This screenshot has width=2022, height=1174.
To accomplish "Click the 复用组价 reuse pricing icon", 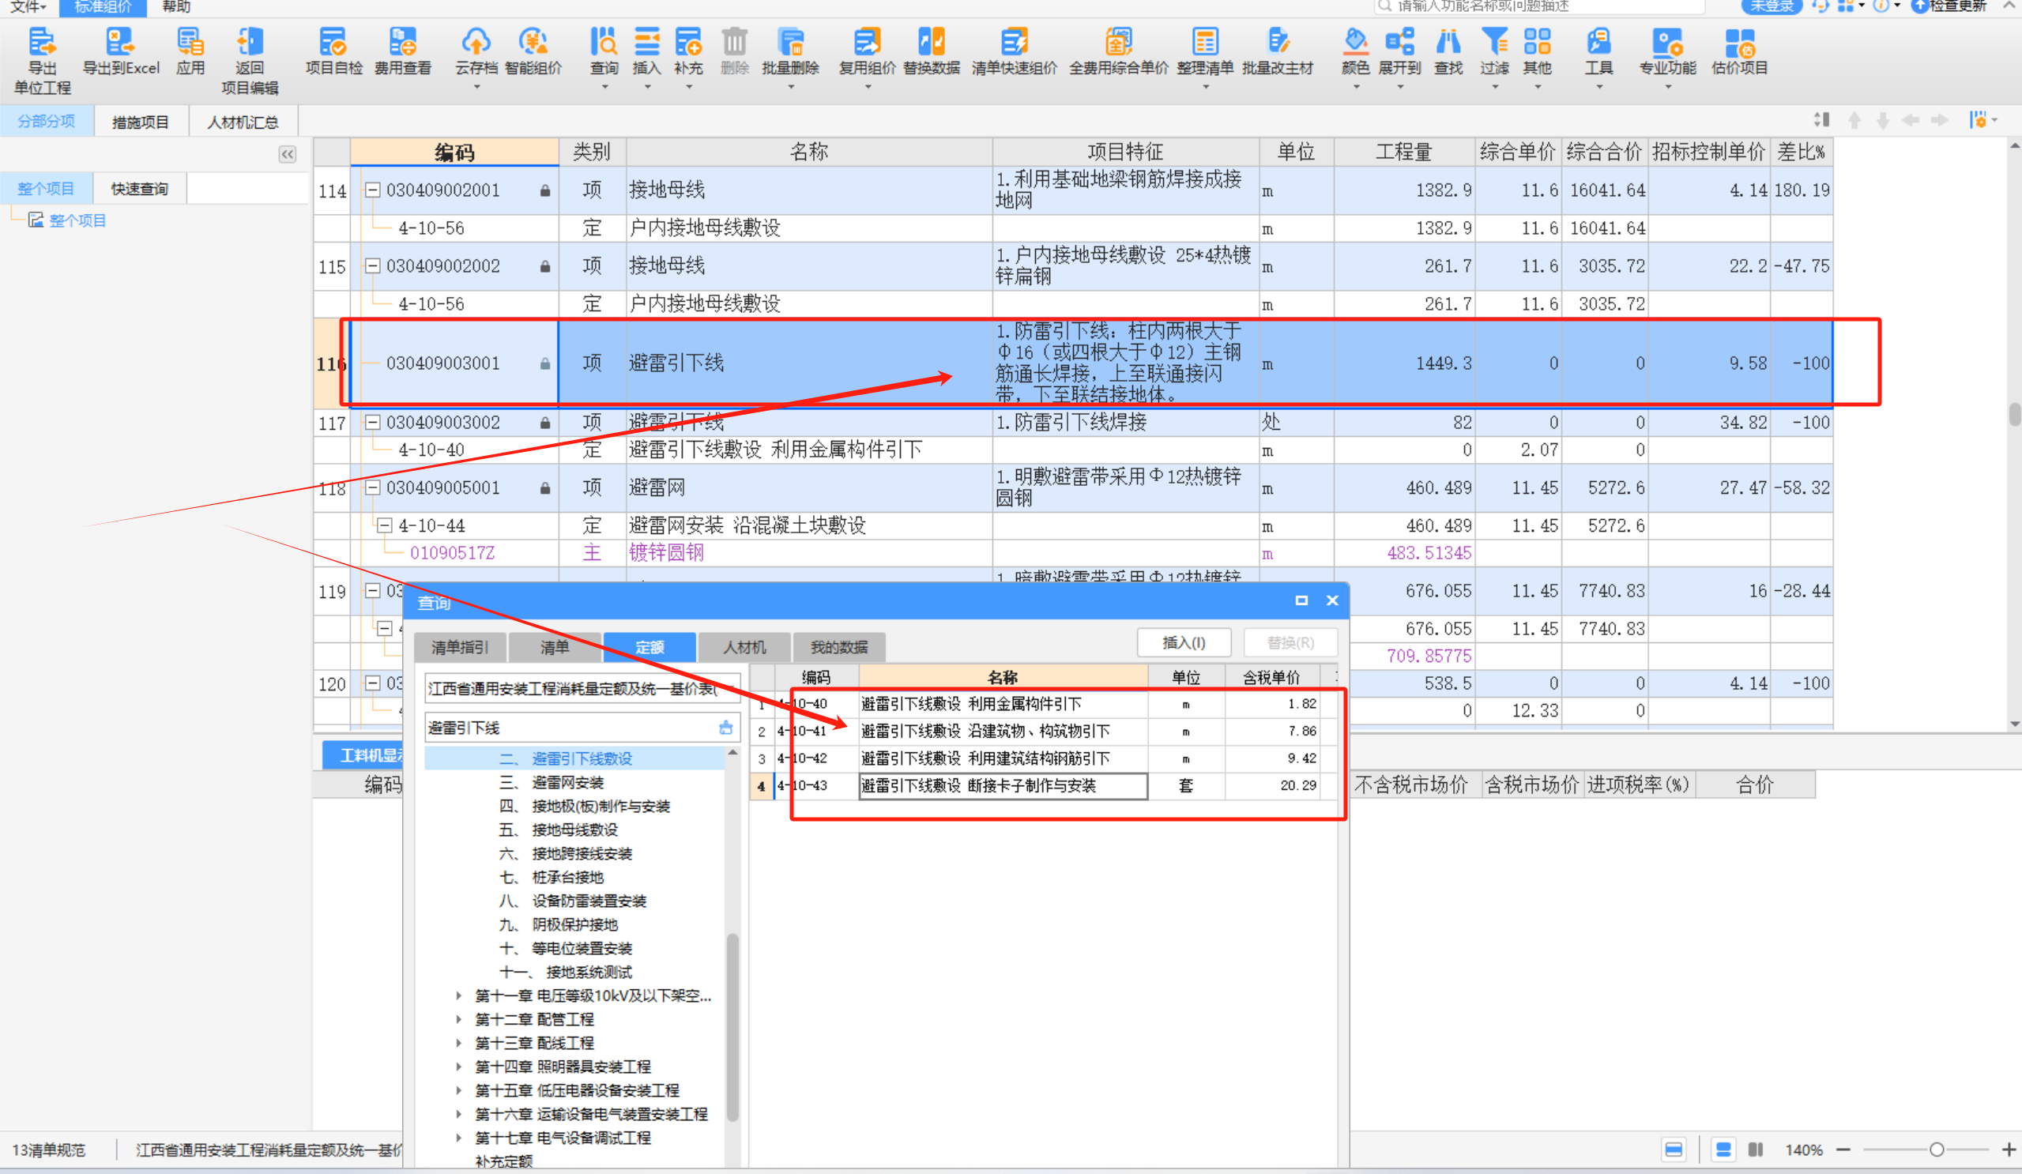I will (x=867, y=40).
